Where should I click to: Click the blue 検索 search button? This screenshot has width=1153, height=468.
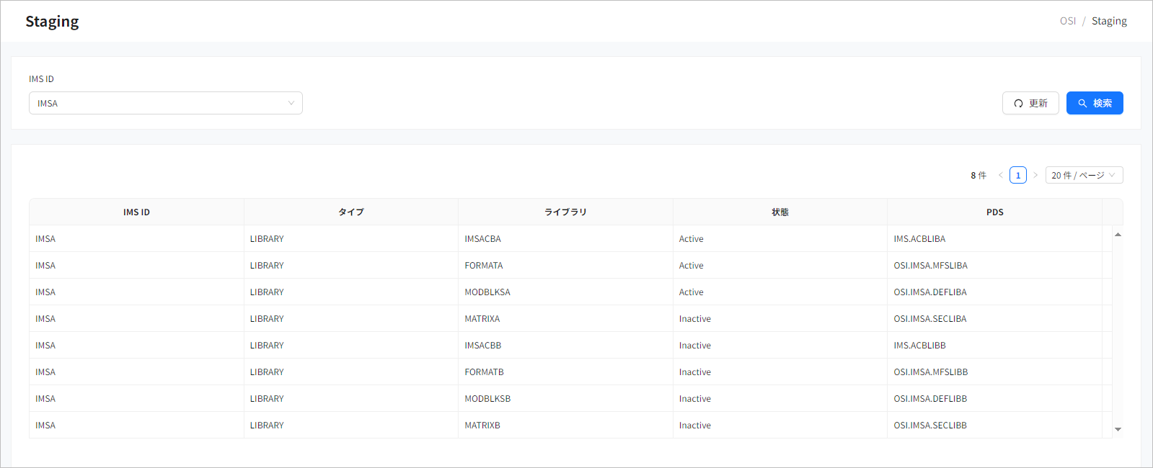pyautogui.click(x=1094, y=103)
